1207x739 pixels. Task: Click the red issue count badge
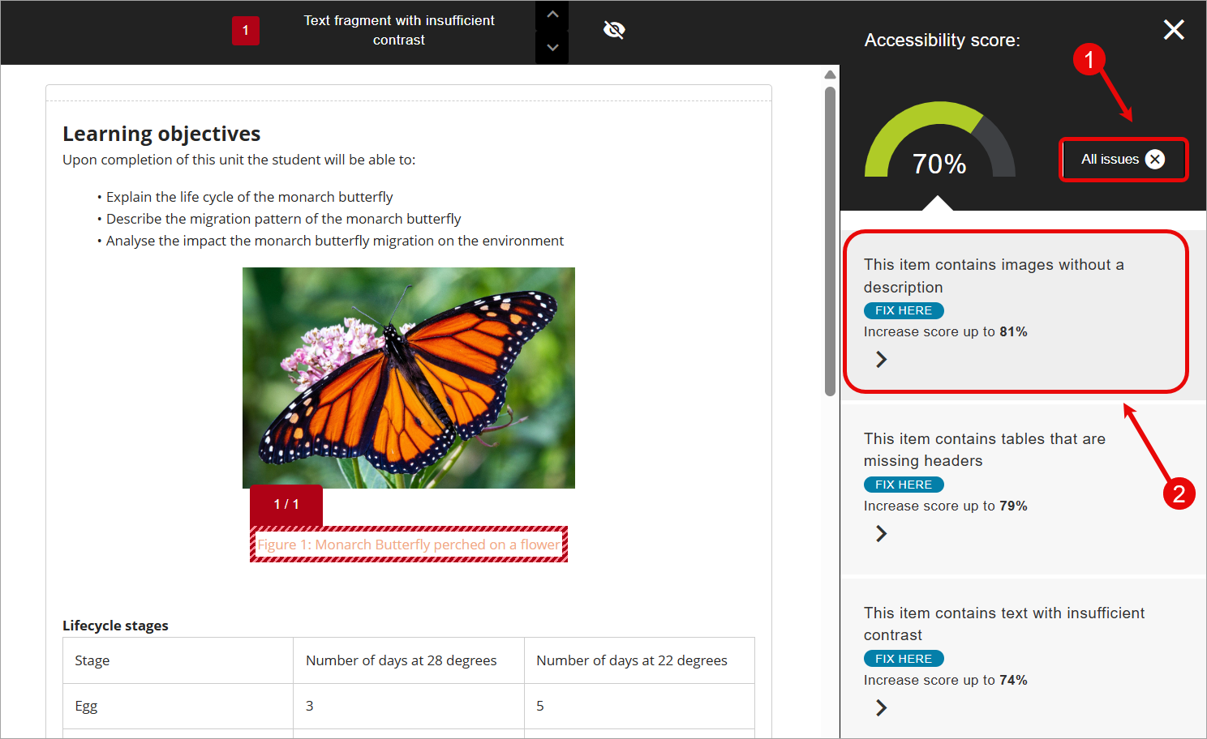tap(246, 31)
